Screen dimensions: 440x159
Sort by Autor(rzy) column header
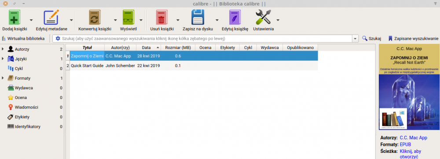121,47
